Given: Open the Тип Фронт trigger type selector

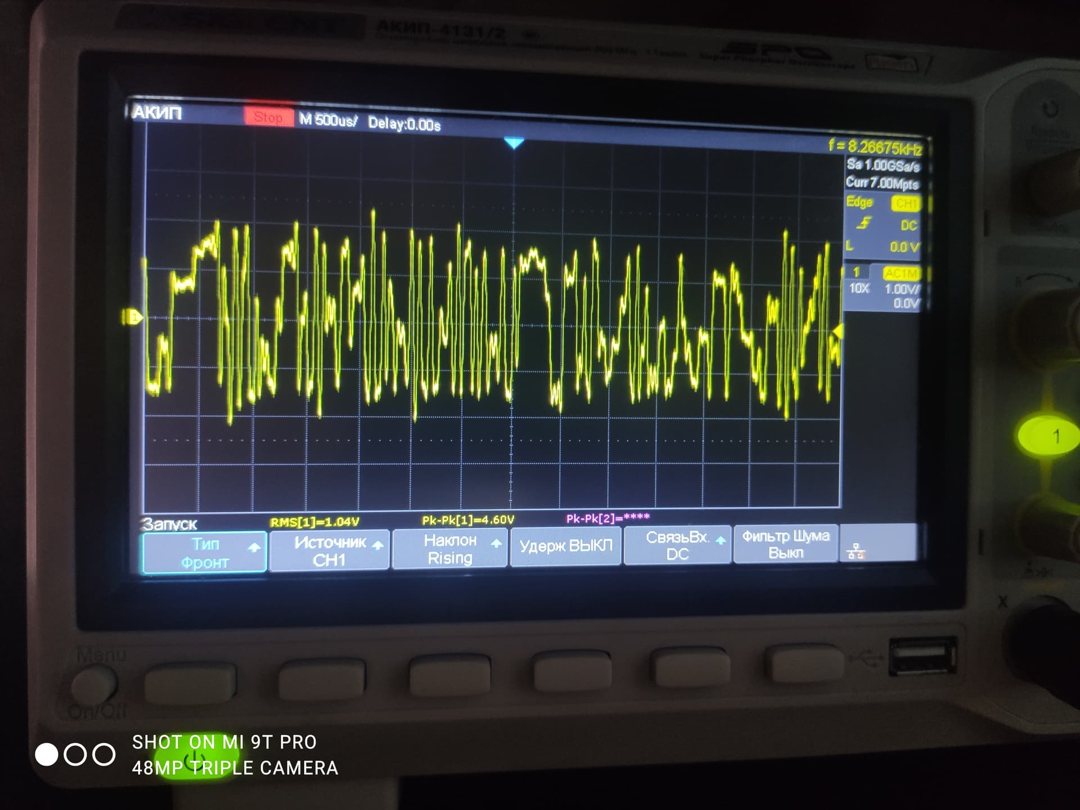Looking at the screenshot, I should click(205, 552).
